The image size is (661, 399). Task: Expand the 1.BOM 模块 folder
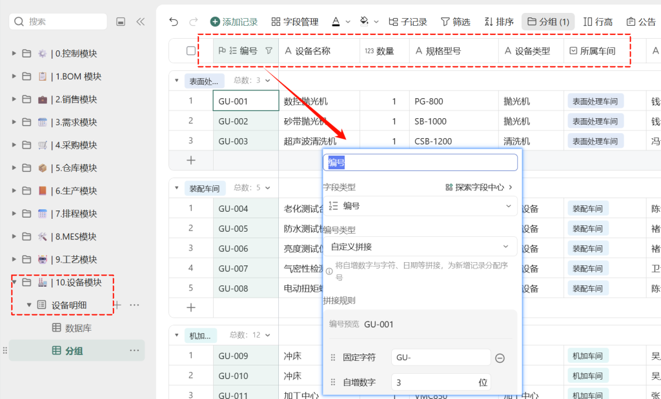(x=14, y=76)
